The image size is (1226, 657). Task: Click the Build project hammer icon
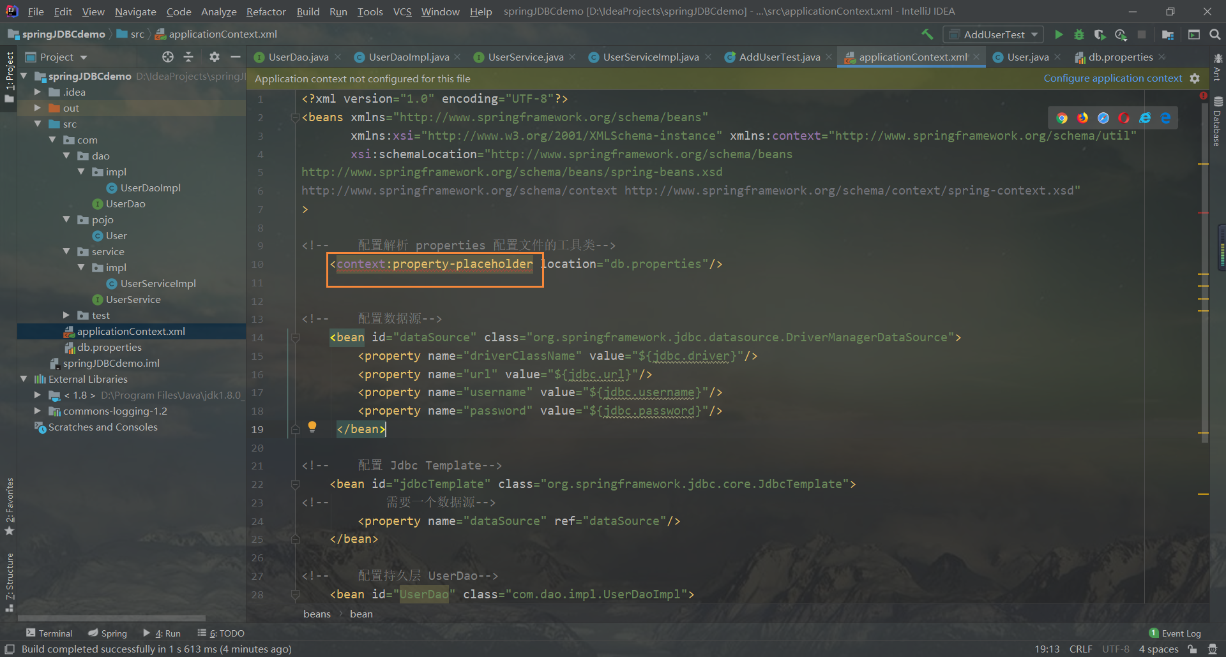click(927, 34)
